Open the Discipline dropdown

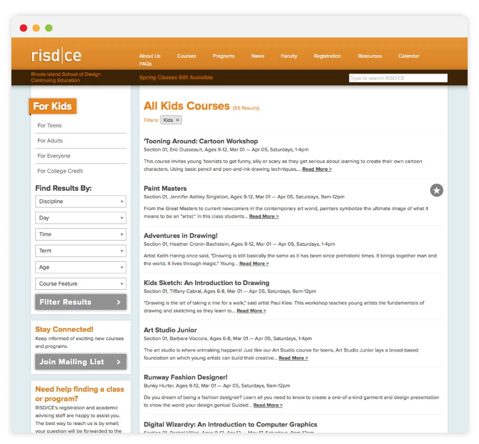pos(81,202)
